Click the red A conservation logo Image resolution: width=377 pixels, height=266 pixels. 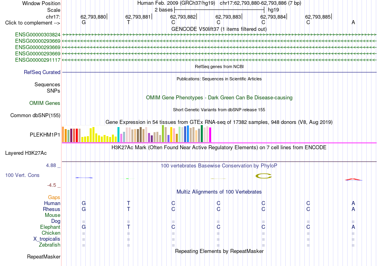353,179
